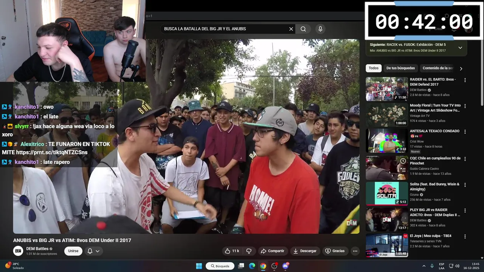Screen dimensions: 484x272
Task: Open the more actions menu beside Gracias
Action: (x=355, y=251)
